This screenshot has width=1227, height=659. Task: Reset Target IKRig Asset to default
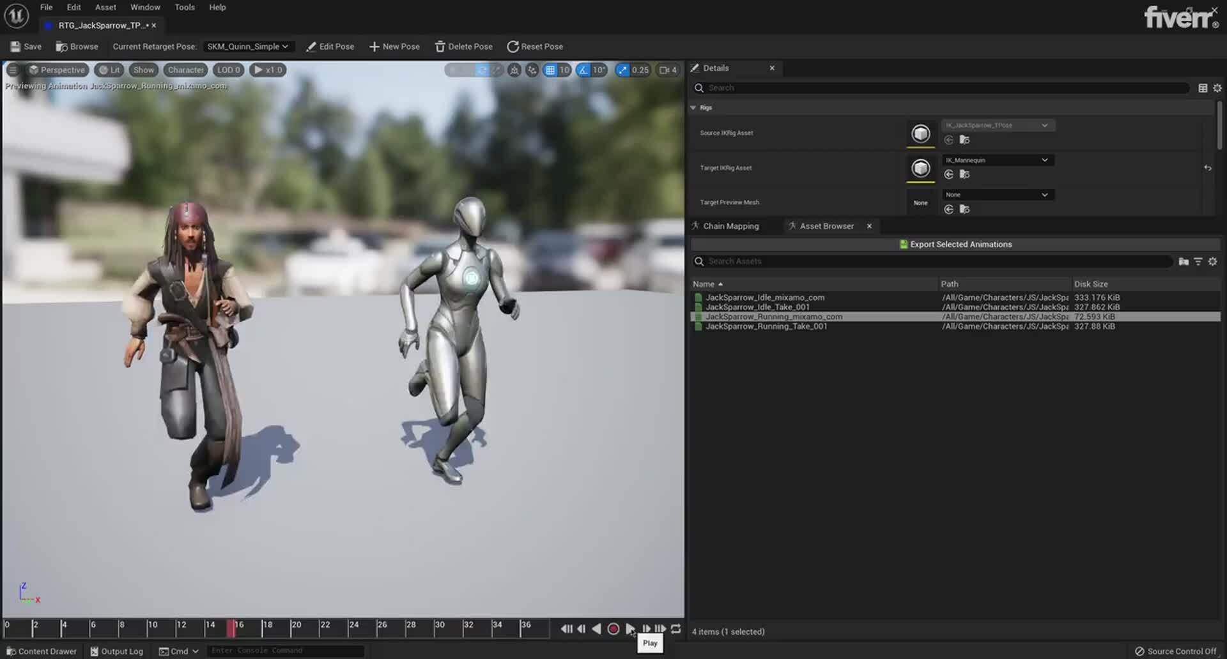coord(1207,168)
